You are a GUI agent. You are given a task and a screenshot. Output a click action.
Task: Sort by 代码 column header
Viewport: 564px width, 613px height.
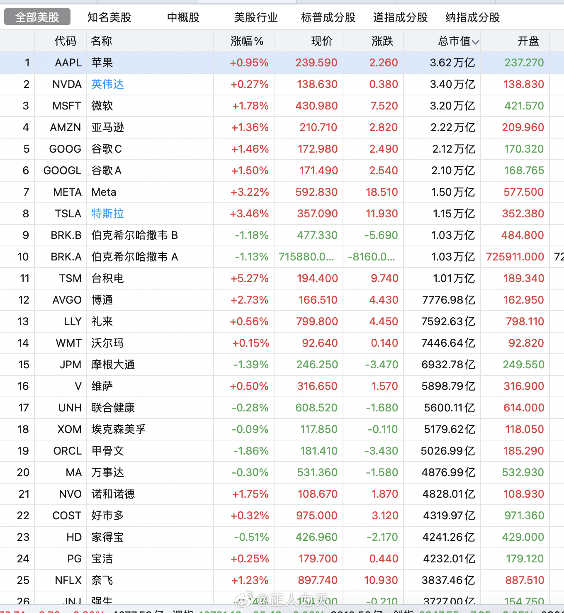coord(66,41)
